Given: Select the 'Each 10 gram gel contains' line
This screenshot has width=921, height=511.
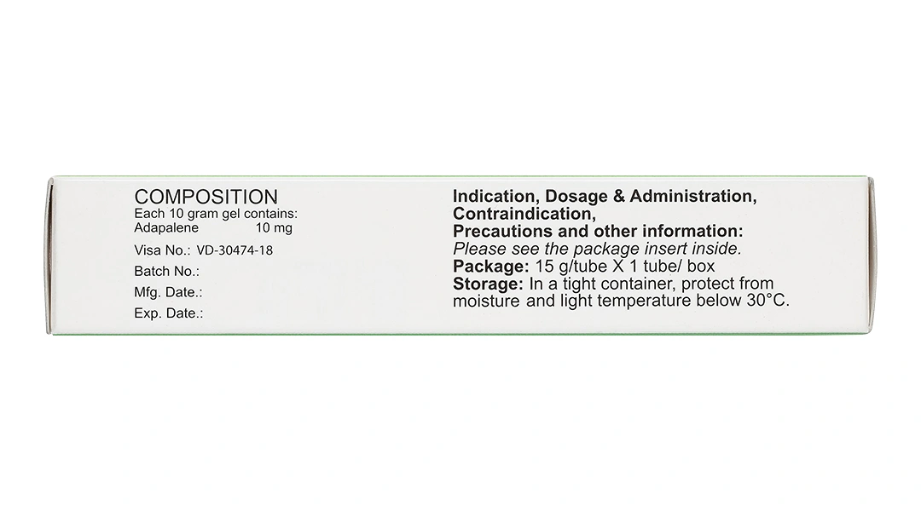Looking at the screenshot, I should pyautogui.click(x=215, y=215).
